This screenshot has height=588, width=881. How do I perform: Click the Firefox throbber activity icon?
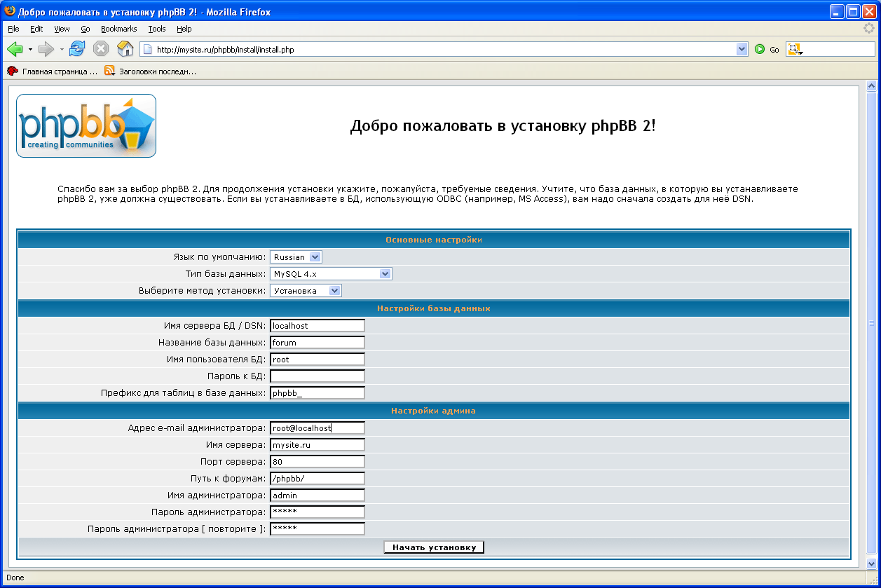pos(869,29)
